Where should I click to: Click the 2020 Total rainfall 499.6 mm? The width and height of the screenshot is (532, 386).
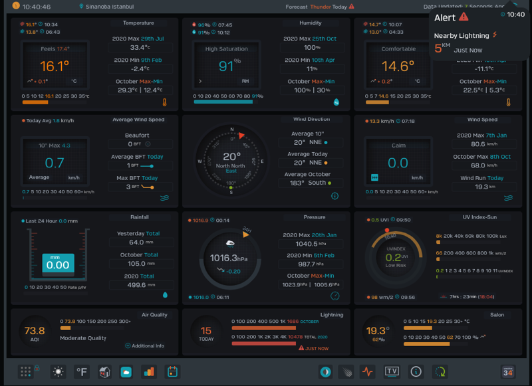point(142,285)
